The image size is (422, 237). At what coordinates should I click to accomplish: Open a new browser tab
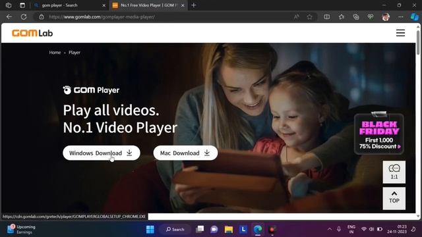pyautogui.click(x=193, y=5)
